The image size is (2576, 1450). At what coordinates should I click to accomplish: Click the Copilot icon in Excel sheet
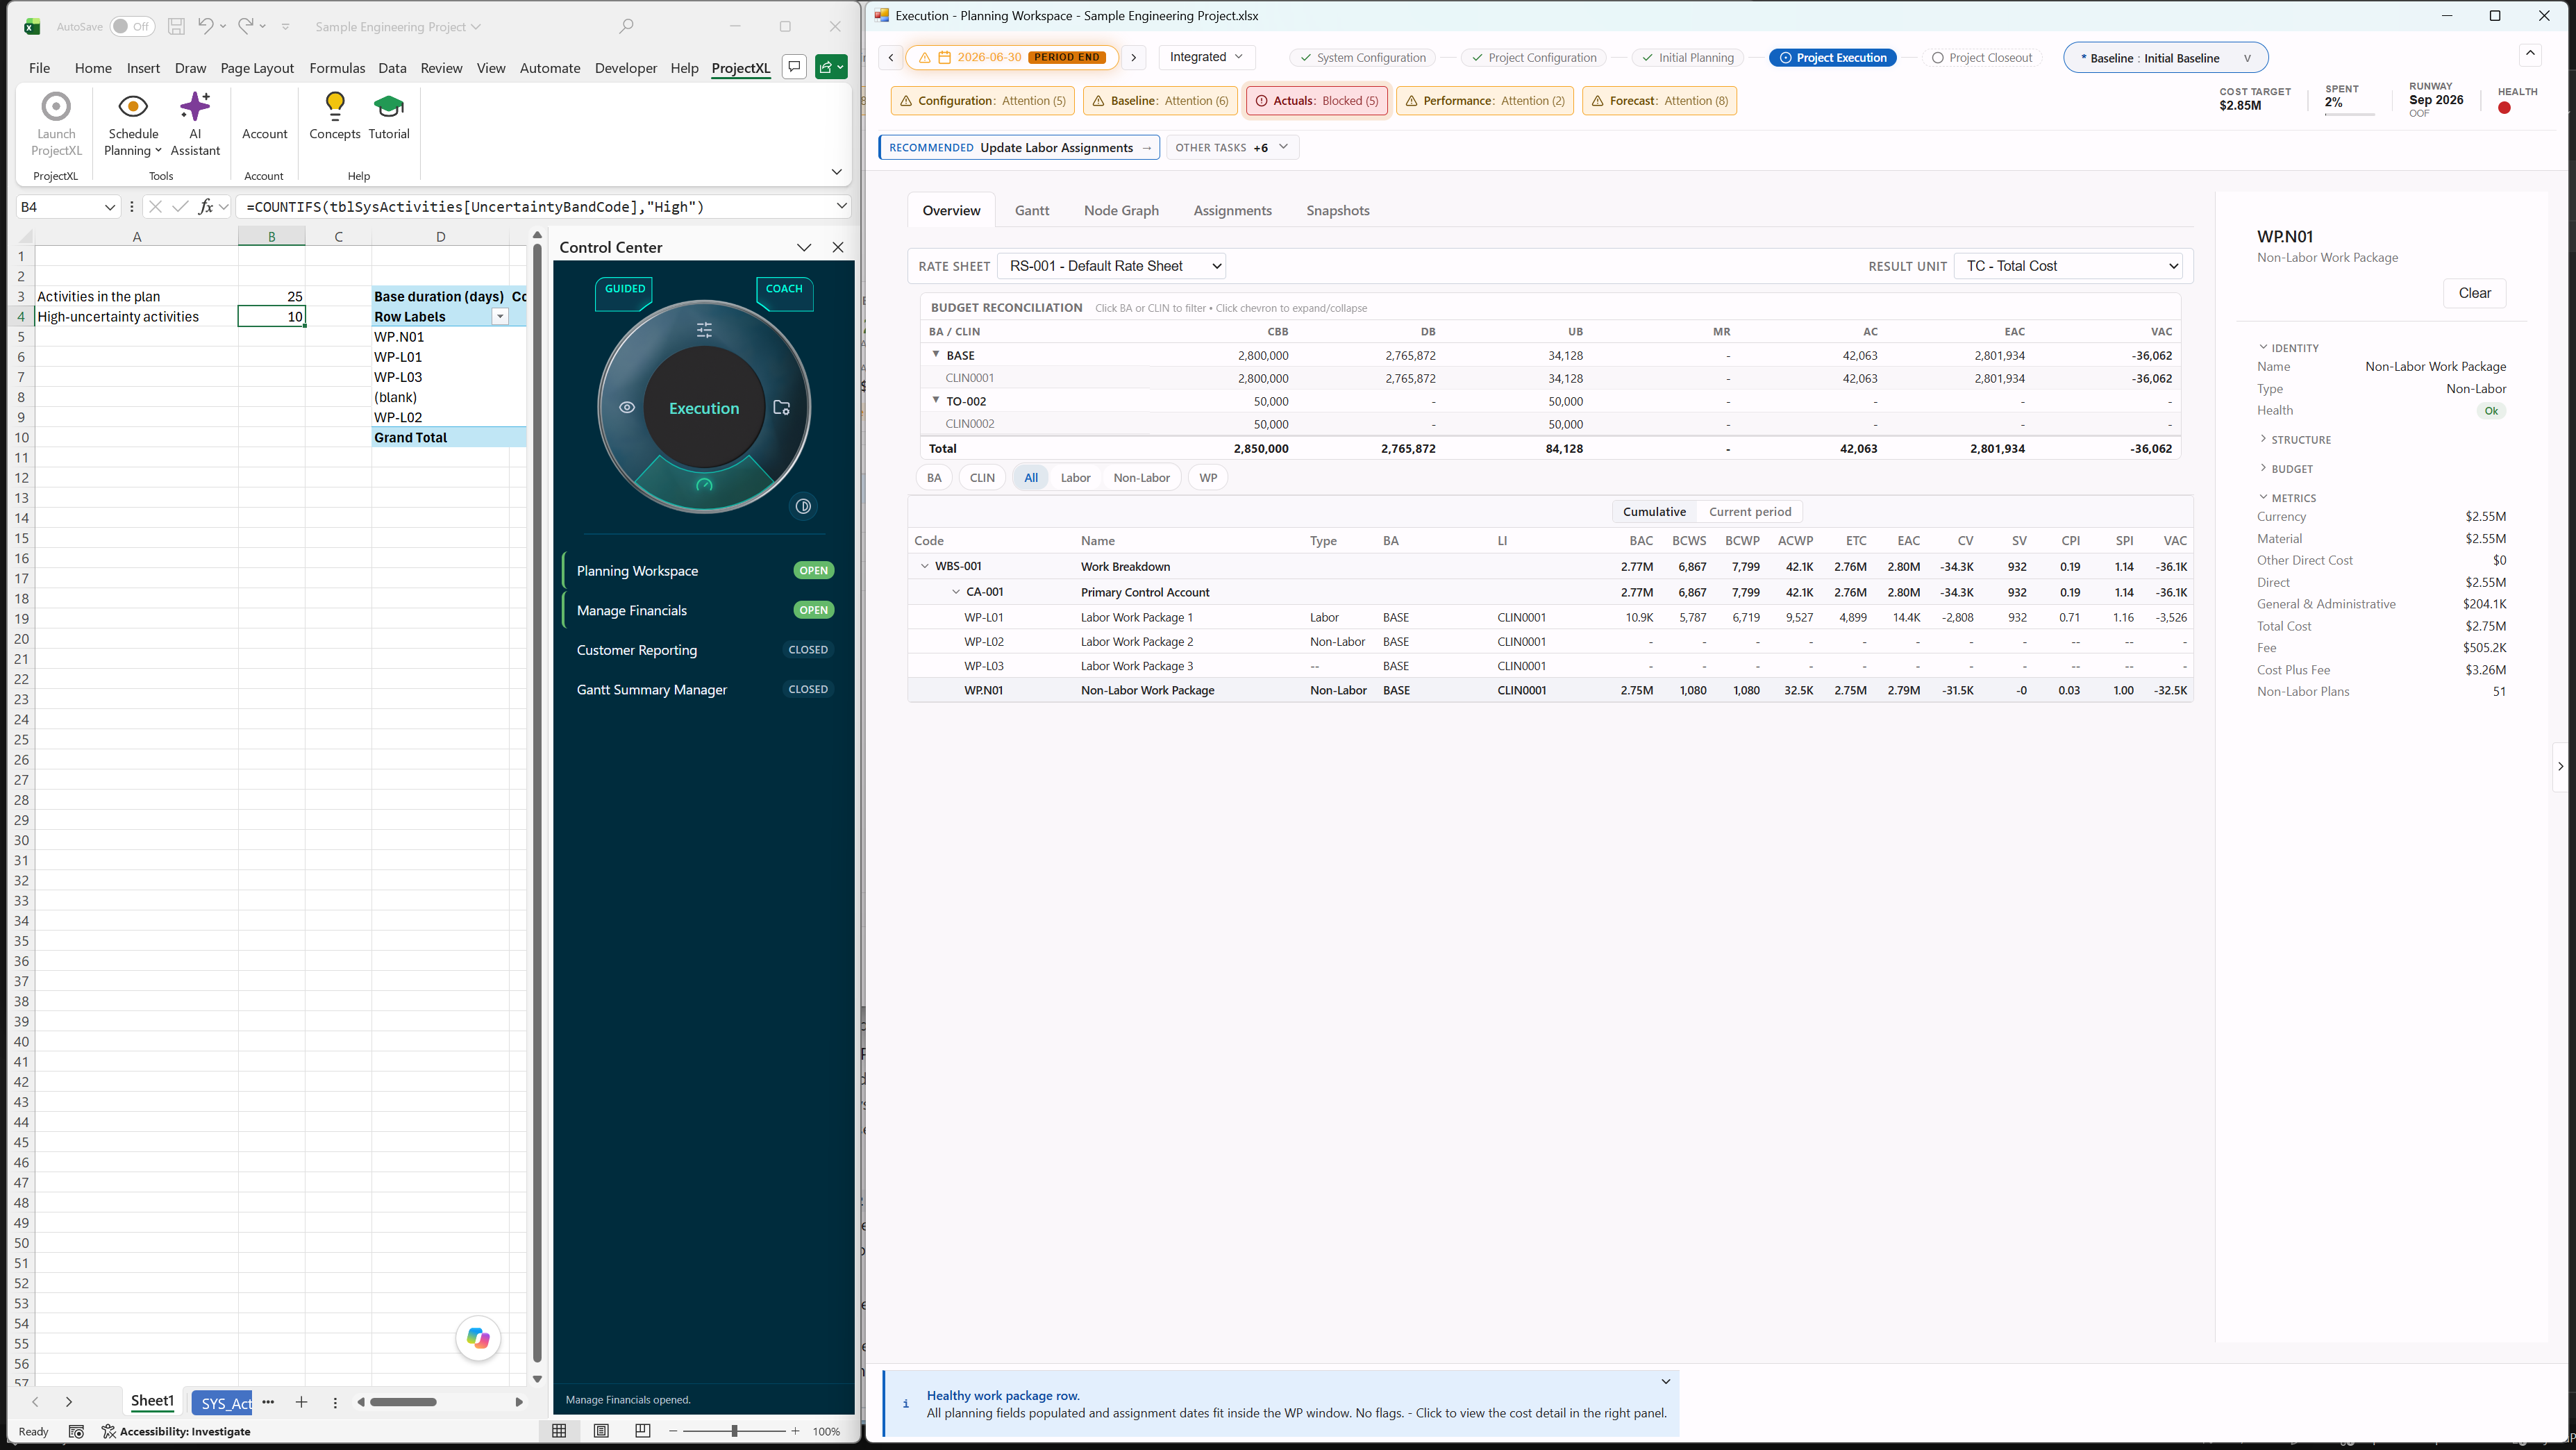coord(478,1338)
